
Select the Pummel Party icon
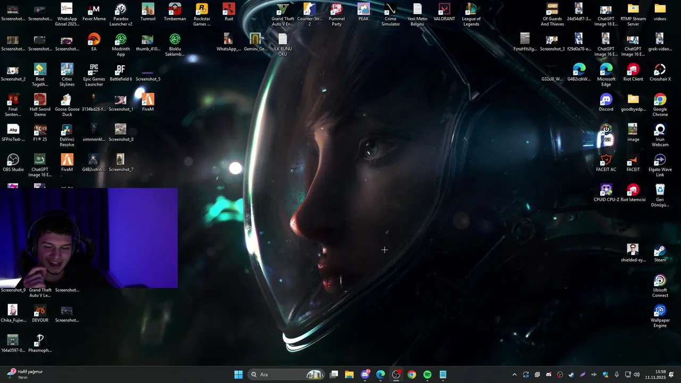point(337,15)
